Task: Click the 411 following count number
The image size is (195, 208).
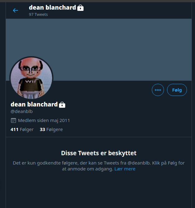Action: pos(14,129)
